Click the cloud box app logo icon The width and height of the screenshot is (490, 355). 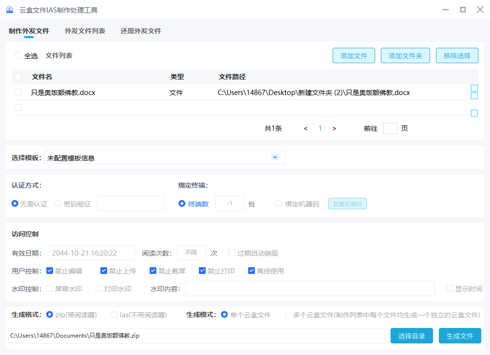tap(10, 9)
